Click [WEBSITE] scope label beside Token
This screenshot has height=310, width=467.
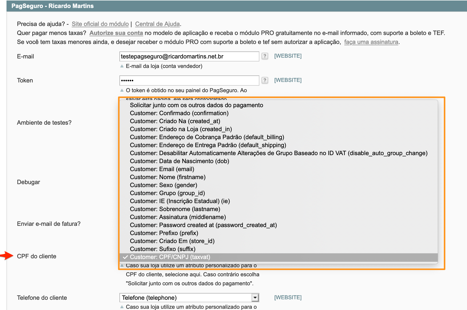click(288, 80)
